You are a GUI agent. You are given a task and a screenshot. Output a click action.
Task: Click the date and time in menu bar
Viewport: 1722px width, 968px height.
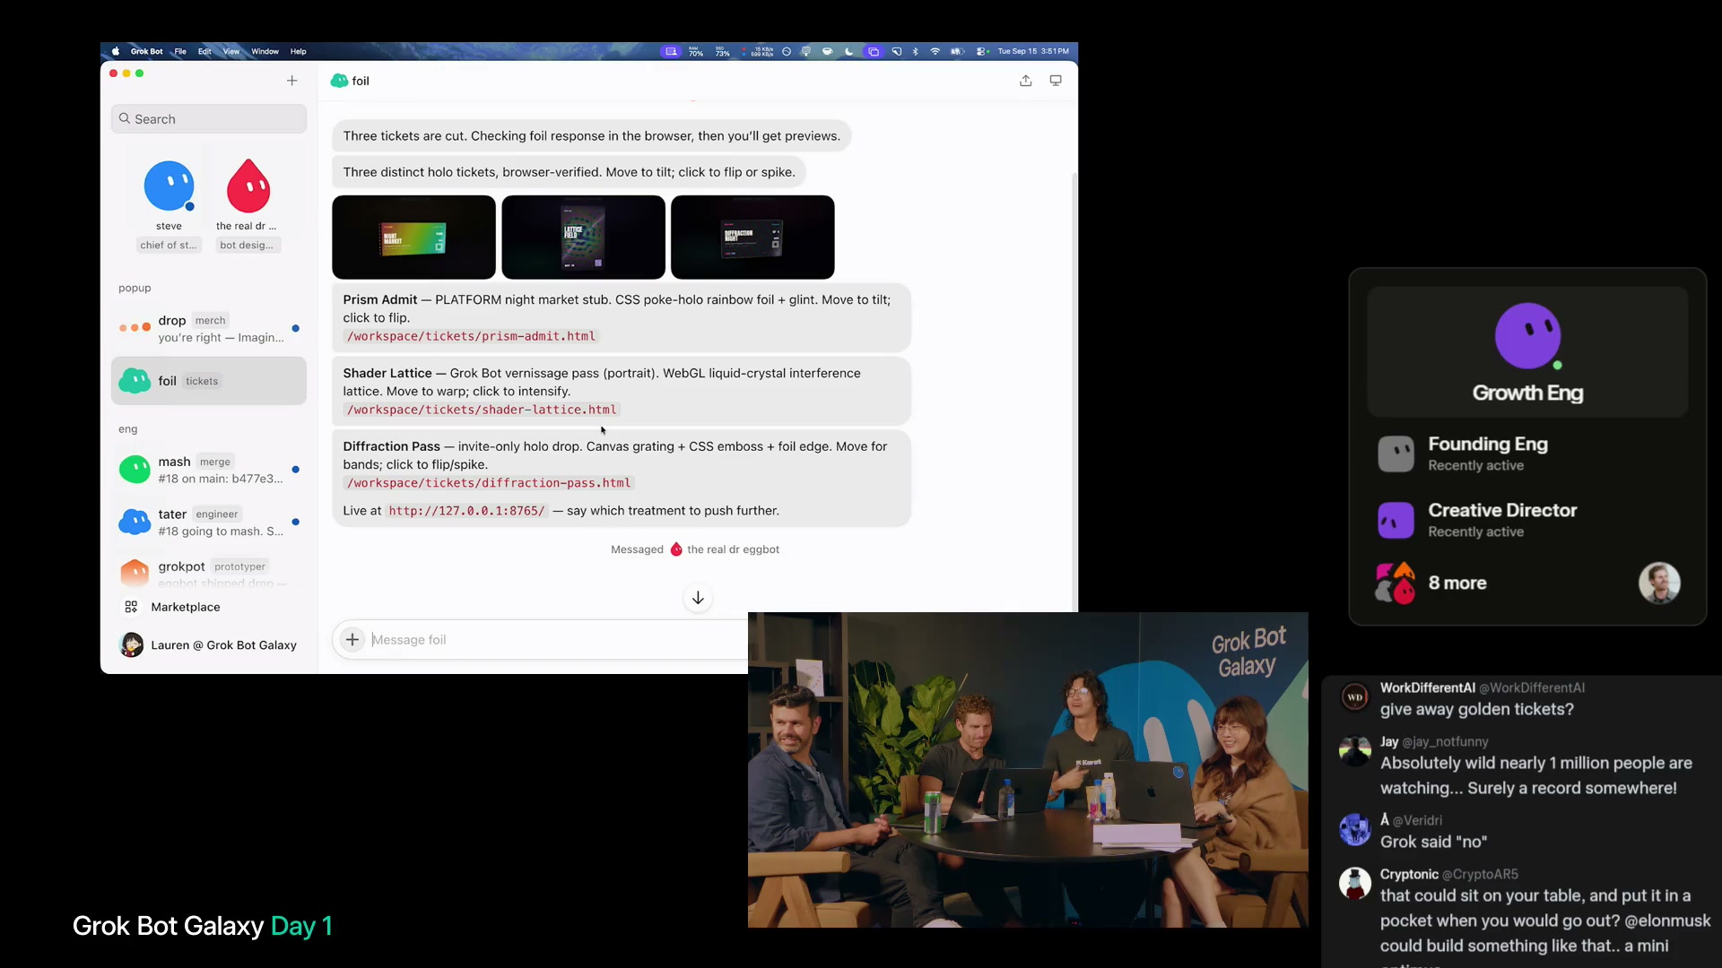point(1033,52)
